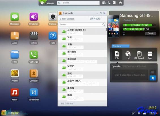Click the New Contact button

[67, 19]
